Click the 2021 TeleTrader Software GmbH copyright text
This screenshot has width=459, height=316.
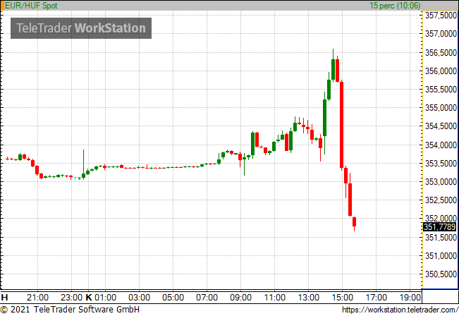70,310
